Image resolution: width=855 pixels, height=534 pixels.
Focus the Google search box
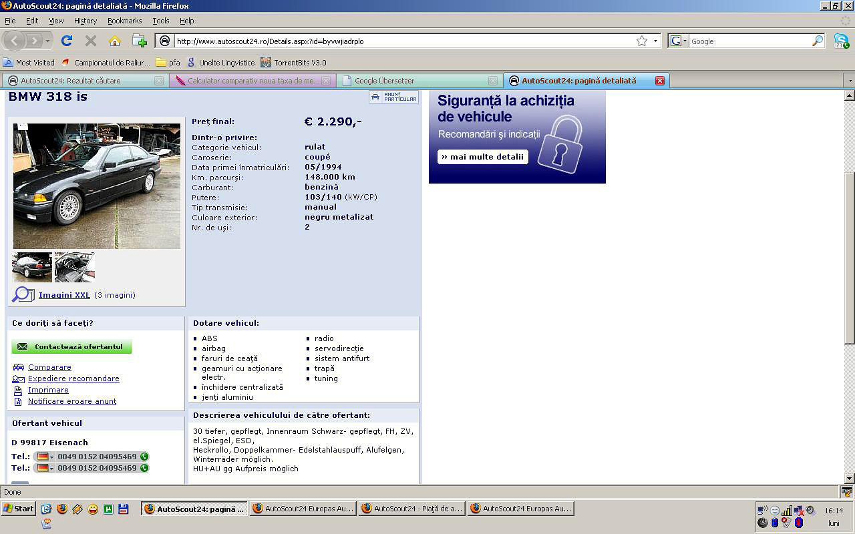[x=749, y=41]
